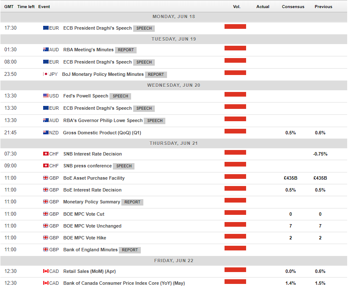This screenshot has height=289, width=348.
Task: Click the EUR flag at 13:30 Wednesday
Action: pos(46,108)
